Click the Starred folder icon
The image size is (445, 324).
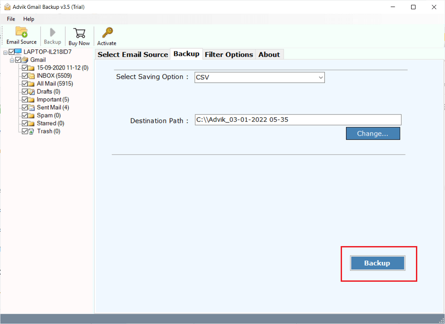click(31, 124)
